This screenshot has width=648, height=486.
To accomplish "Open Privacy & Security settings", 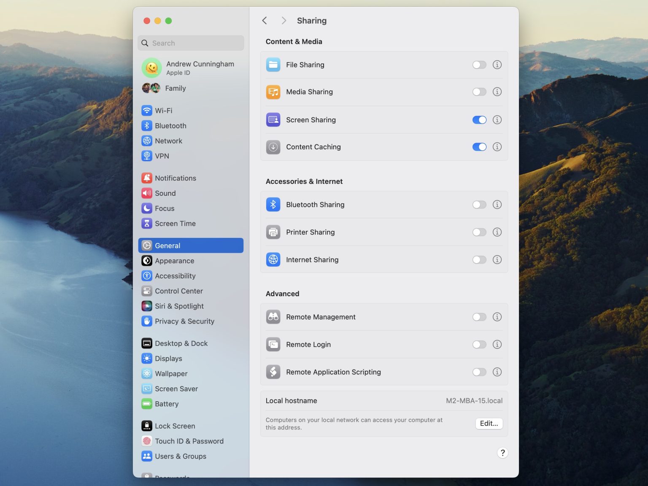I will coord(184,321).
